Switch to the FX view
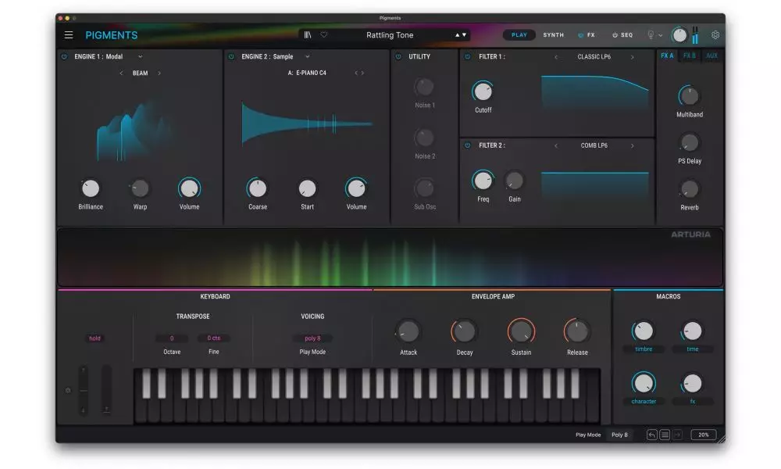 [x=590, y=35]
